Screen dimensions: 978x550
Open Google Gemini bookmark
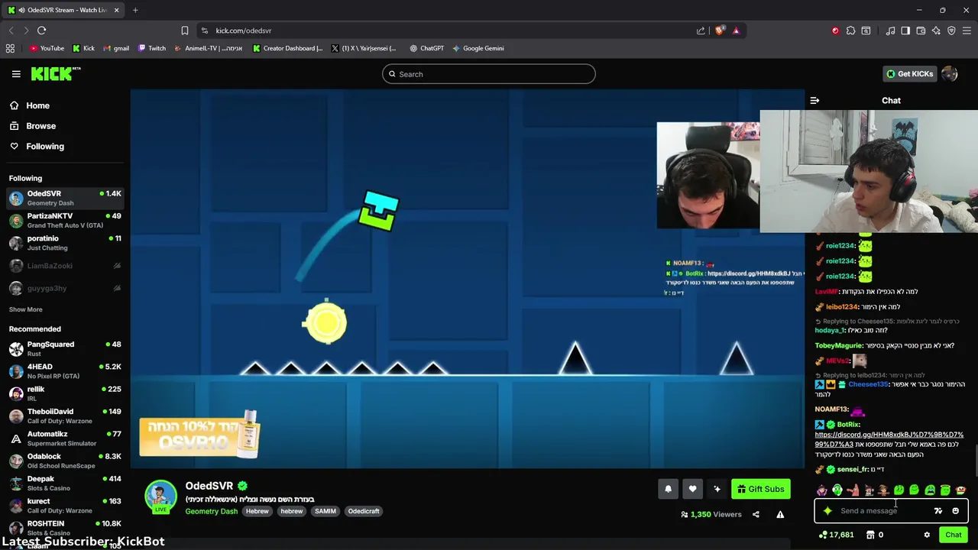478,48
